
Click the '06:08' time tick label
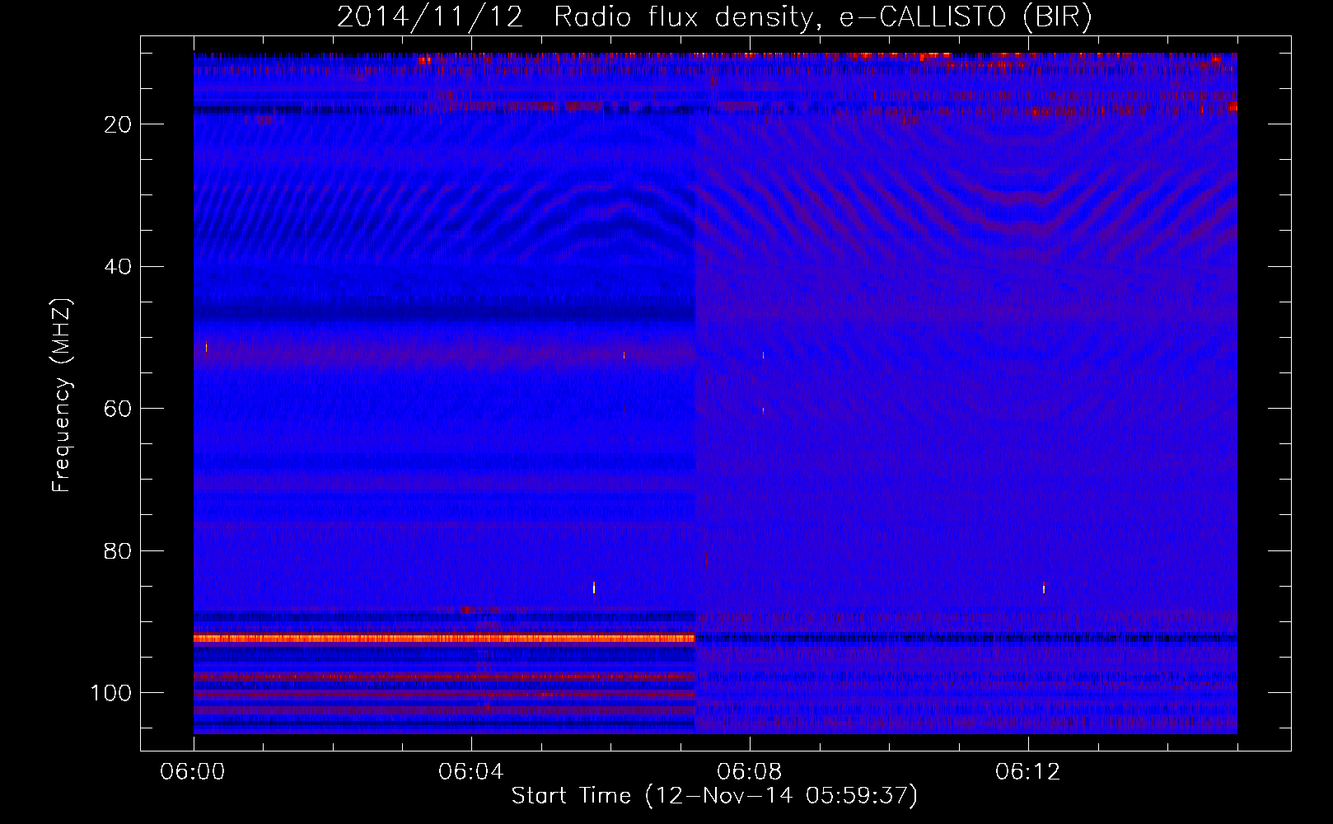click(x=750, y=771)
